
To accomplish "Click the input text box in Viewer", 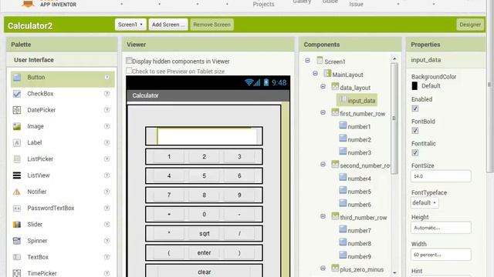I will [x=207, y=136].
